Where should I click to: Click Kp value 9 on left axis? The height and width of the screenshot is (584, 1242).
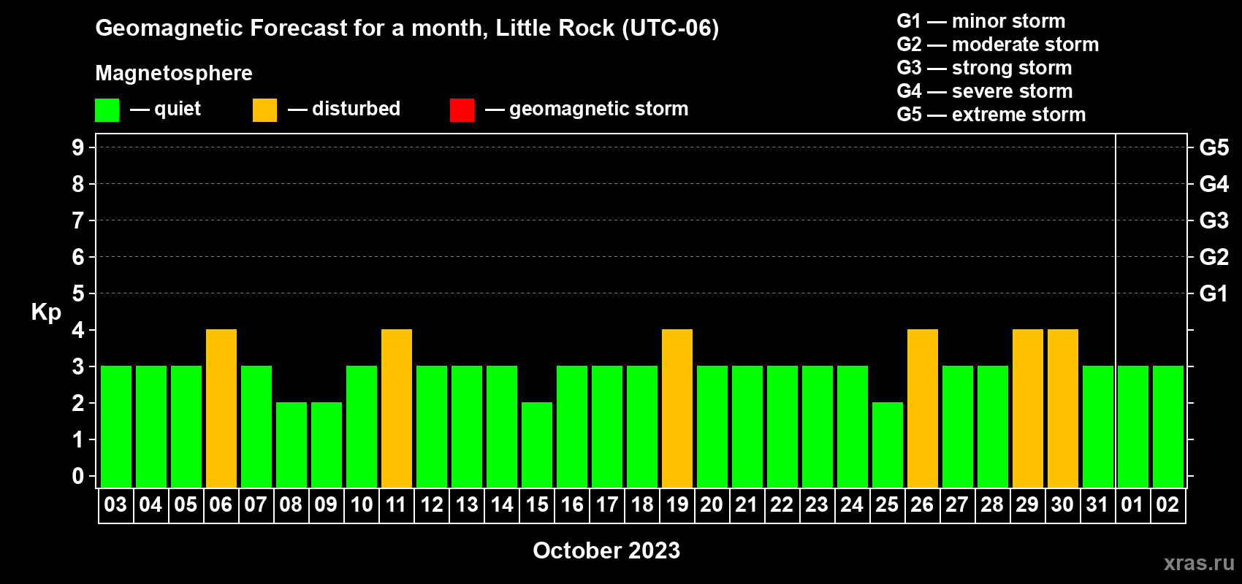click(78, 147)
